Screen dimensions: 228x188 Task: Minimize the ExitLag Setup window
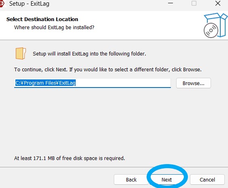[170, 3]
